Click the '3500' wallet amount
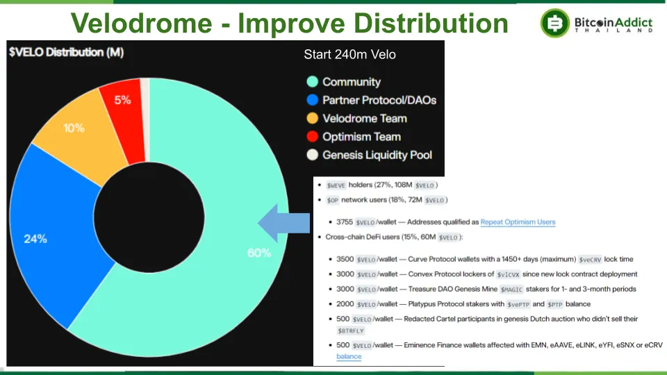 [x=345, y=259]
